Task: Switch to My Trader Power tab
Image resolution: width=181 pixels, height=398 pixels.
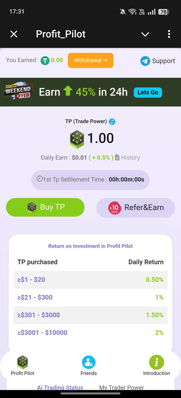Action: (x=122, y=387)
